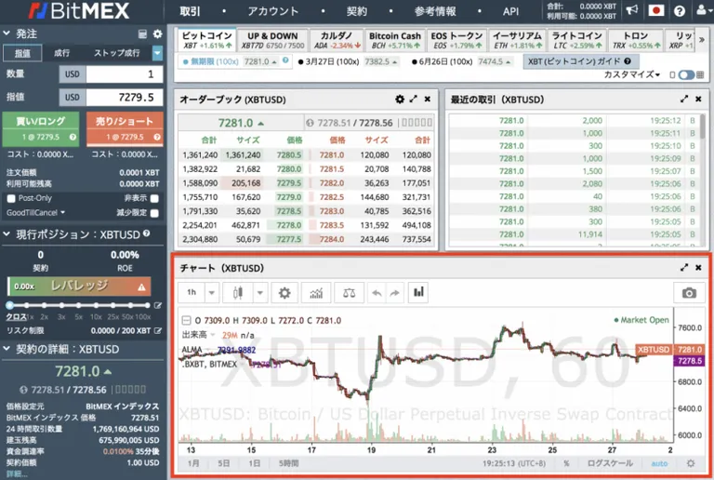
Task: Open help icon on buy/long button
Action: [x=73, y=137]
